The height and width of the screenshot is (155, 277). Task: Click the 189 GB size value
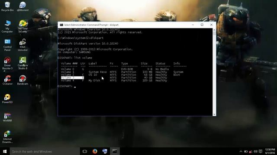point(148,81)
